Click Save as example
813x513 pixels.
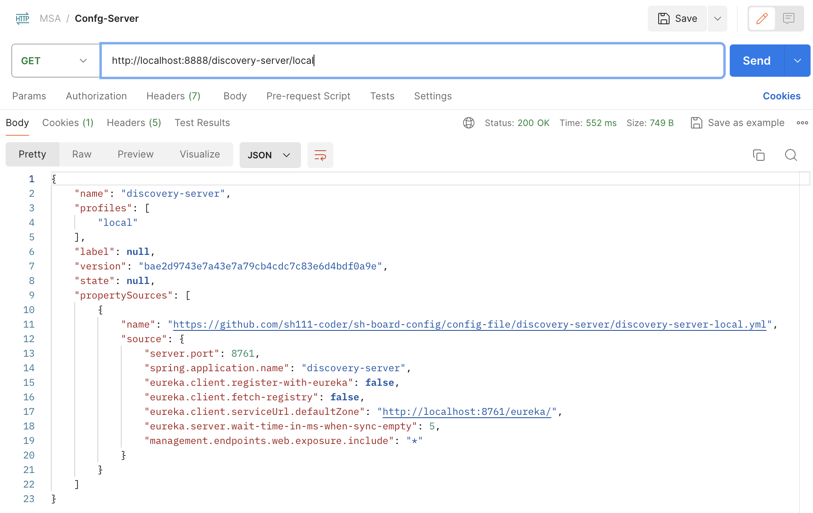click(x=738, y=123)
